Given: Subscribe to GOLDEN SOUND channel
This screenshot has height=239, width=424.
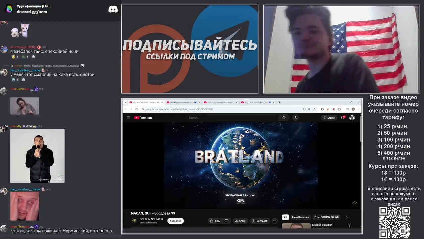Looking at the screenshot, I should point(175,221).
